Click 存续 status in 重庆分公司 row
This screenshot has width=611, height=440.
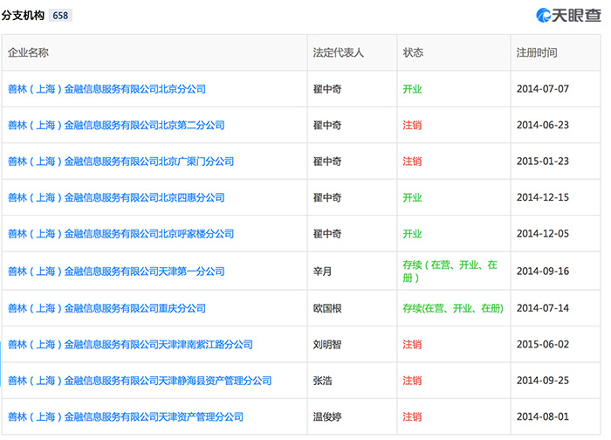click(453, 309)
